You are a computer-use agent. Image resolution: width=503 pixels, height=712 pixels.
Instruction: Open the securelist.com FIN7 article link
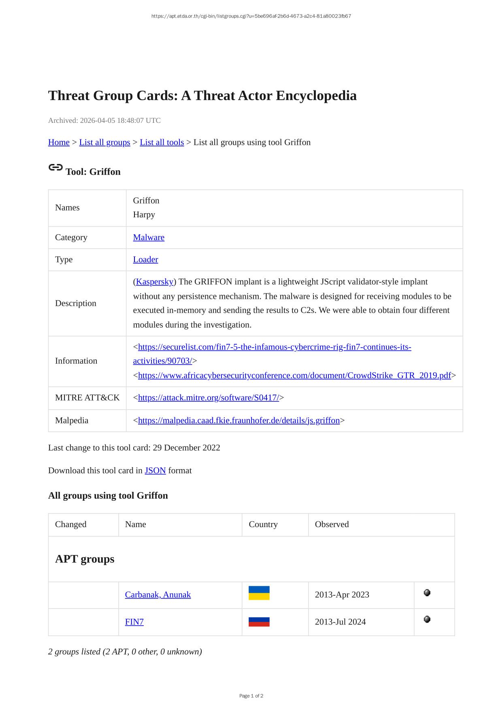point(275,347)
